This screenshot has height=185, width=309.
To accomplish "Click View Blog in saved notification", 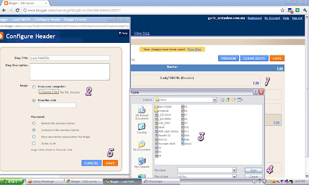I will pos(194,49).
